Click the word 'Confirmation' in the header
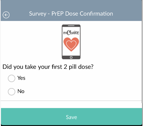The width and height of the screenshot is (143, 126). (96, 14)
